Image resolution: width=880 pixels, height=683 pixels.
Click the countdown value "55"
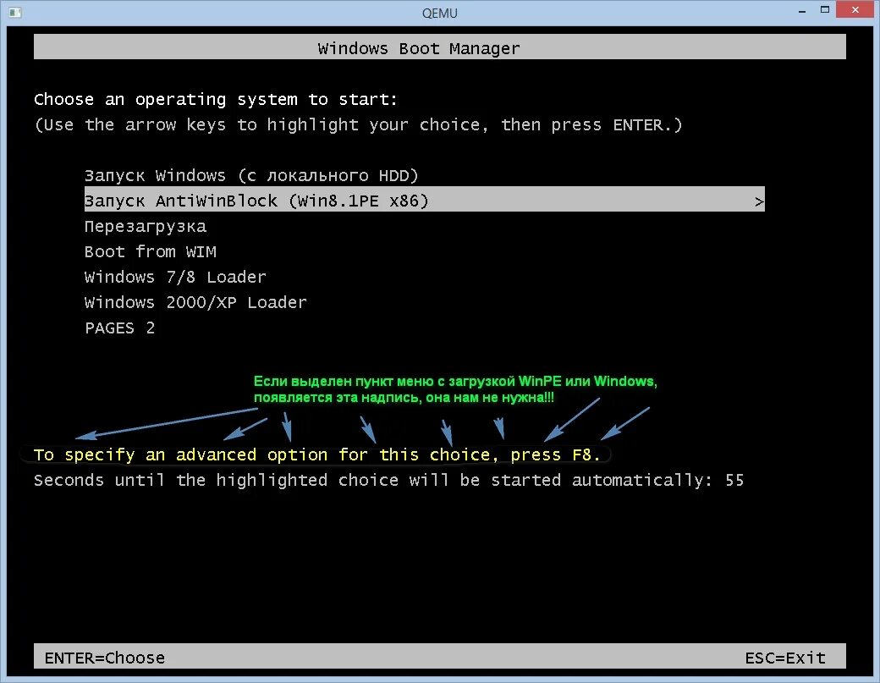(734, 481)
